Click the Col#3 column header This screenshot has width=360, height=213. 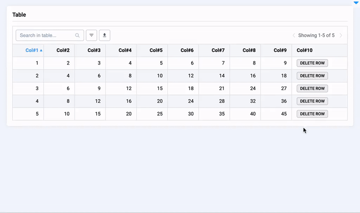pyautogui.click(x=94, y=51)
